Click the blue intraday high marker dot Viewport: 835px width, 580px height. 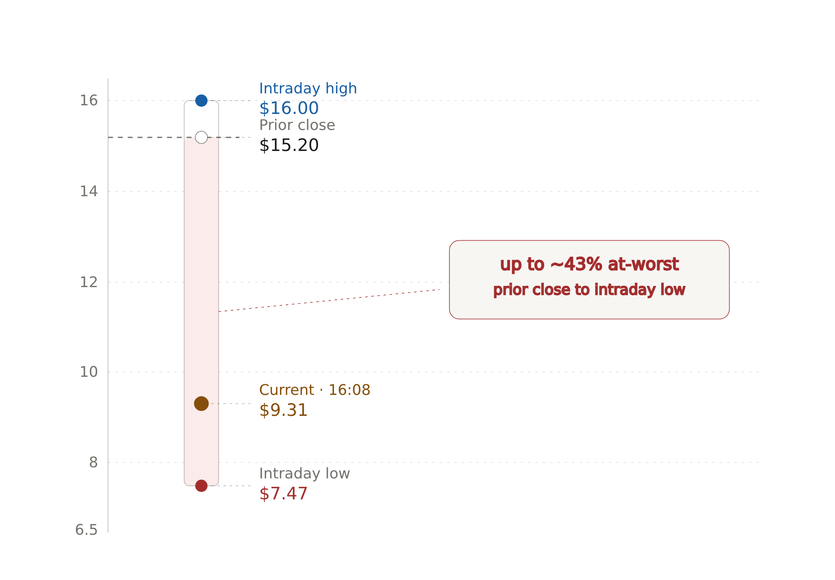click(x=201, y=100)
